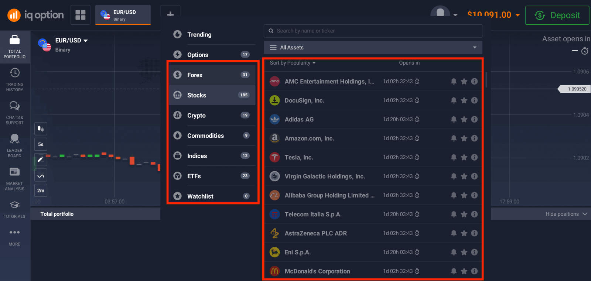Open Chats & Support

point(15,113)
